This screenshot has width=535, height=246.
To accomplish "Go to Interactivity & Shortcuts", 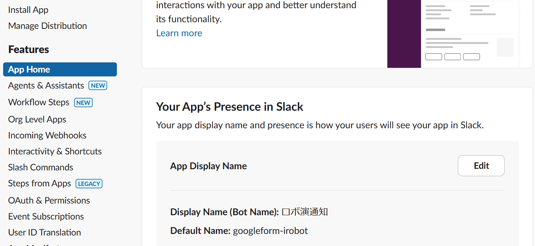I will tap(55, 151).
